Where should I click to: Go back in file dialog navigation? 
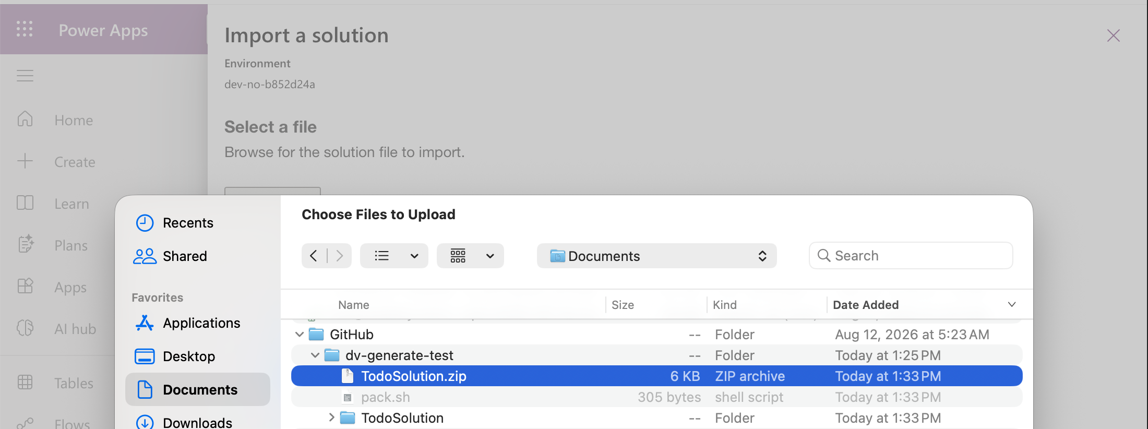tap(314, 256)
